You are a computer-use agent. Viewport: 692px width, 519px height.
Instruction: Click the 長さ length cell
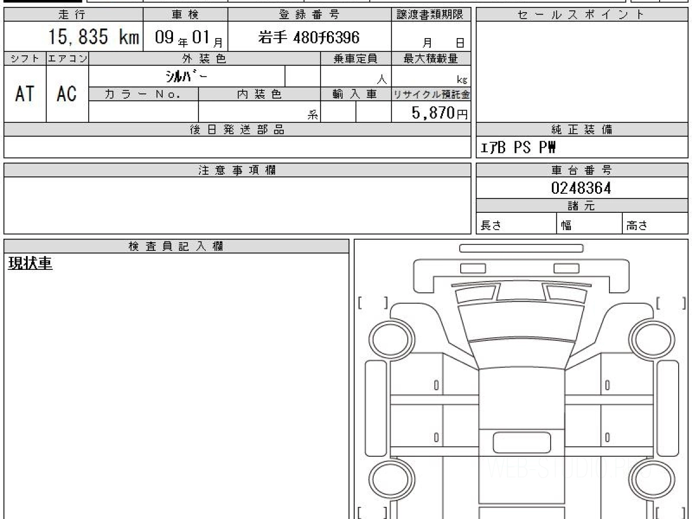pos(517,224)
